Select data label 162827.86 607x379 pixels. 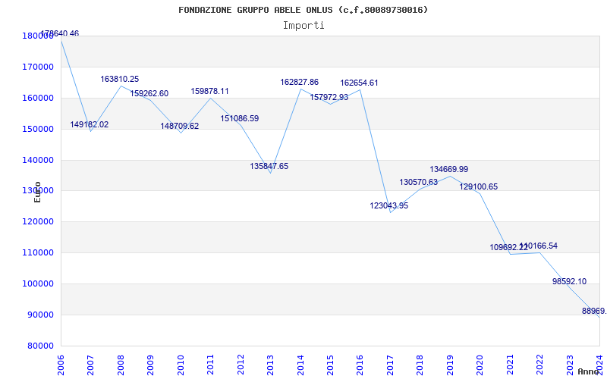300,83
